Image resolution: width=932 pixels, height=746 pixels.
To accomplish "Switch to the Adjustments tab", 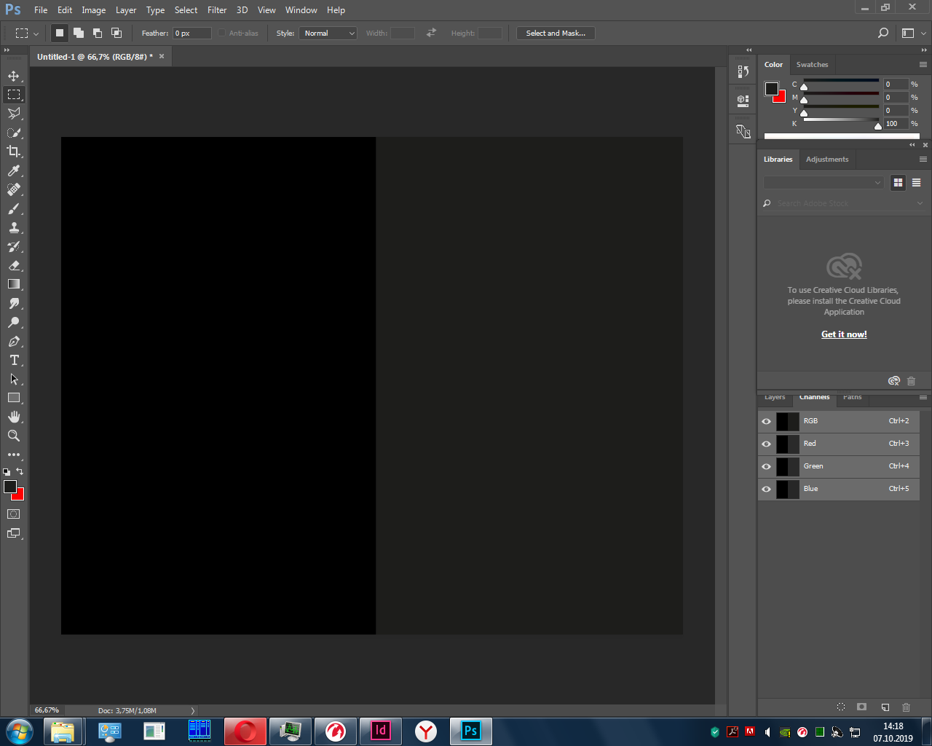I will 827,159.
